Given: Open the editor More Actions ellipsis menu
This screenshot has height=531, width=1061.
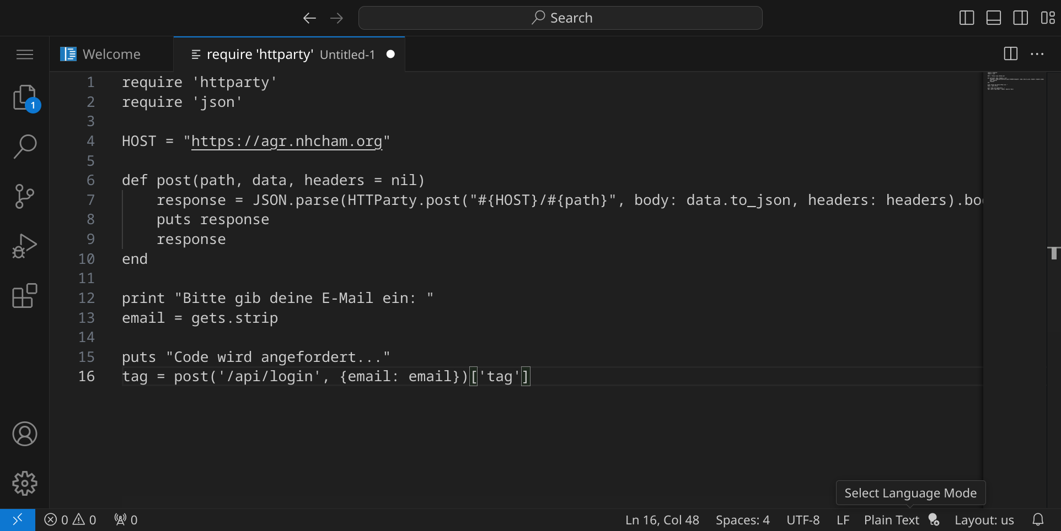Looking at the screenshot, I should [x=1037, y=54].
